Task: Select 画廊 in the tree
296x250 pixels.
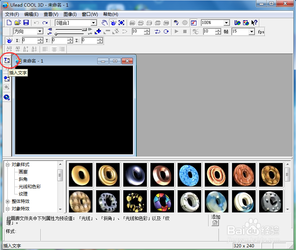Action: pyautogui.click(x=23, y=172)
